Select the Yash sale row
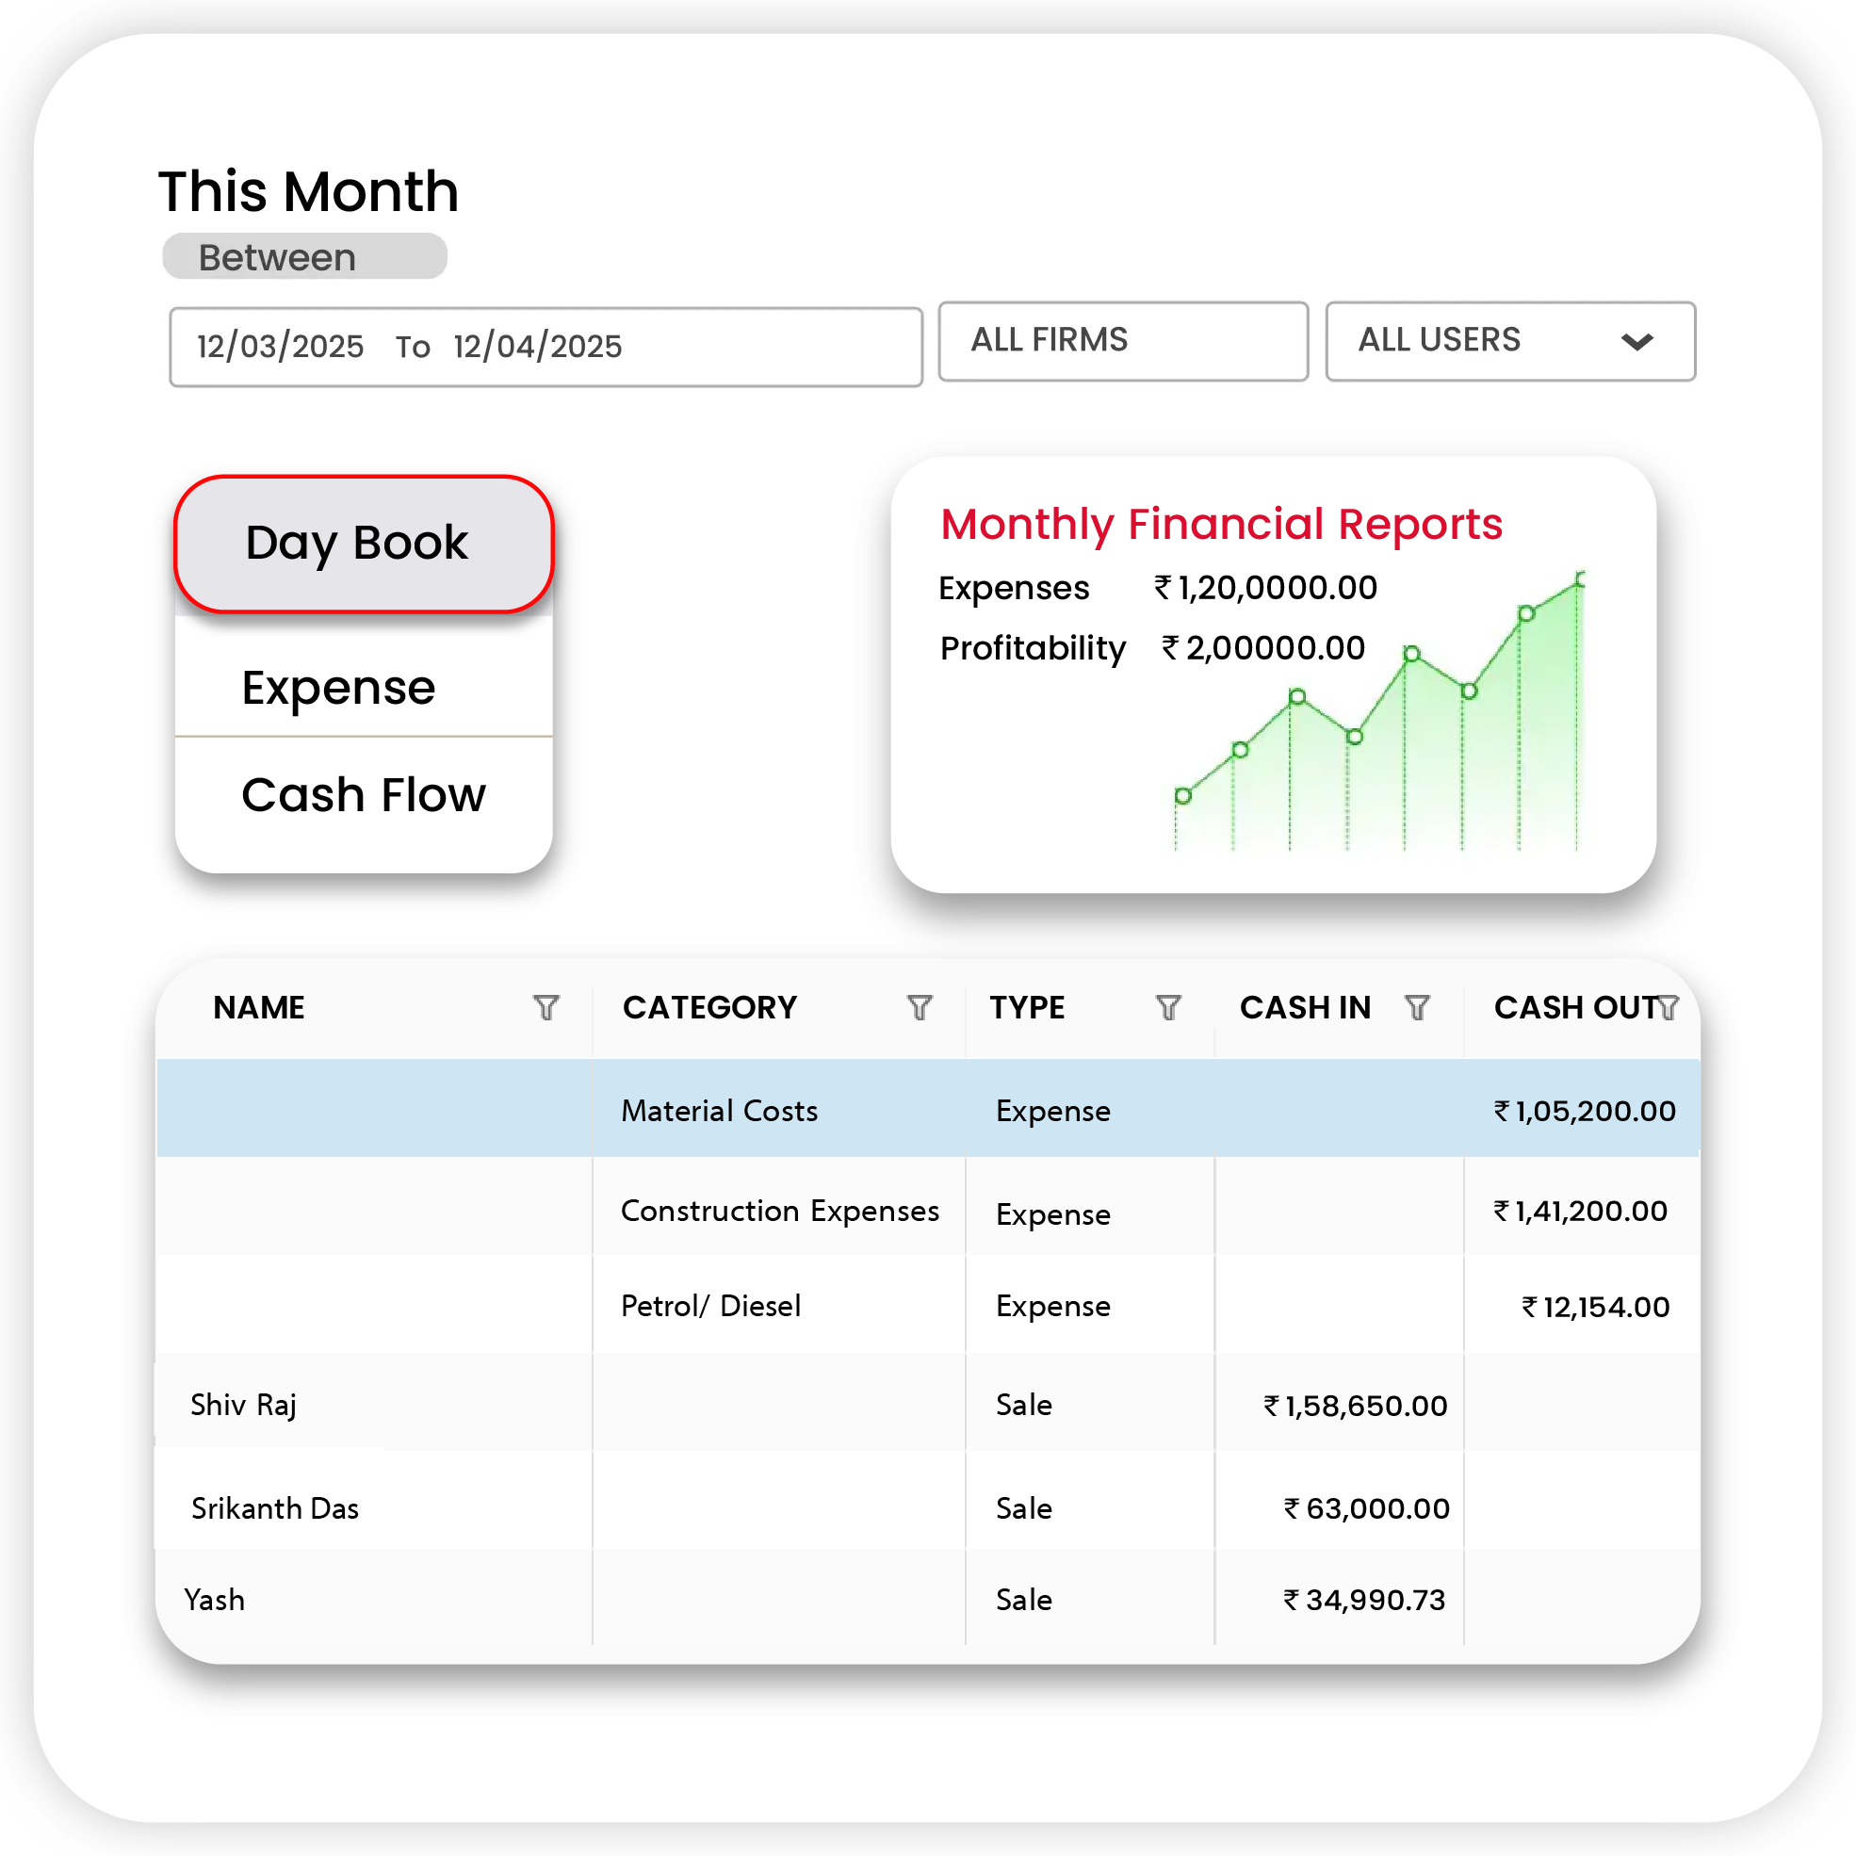The width and height of the screenshot is (1856, 1856). [214, 1601]
